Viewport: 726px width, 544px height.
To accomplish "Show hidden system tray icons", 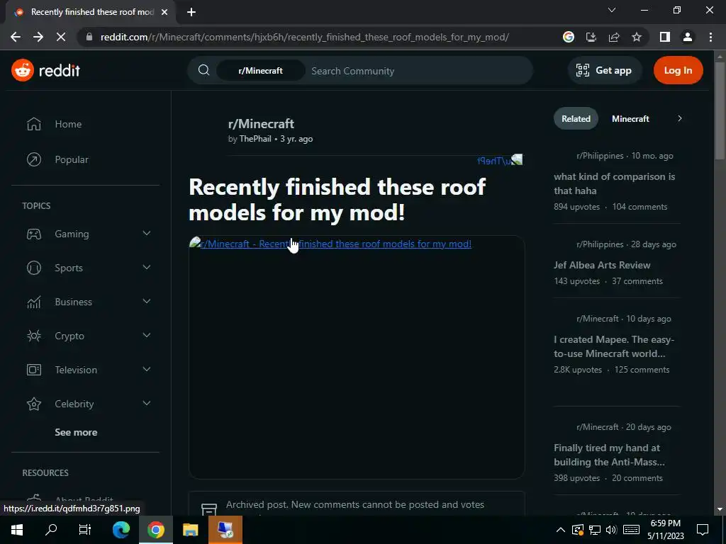I will [x=560, y=530].
